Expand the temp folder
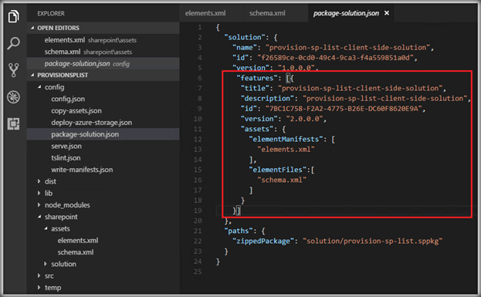 coord(39,288)
